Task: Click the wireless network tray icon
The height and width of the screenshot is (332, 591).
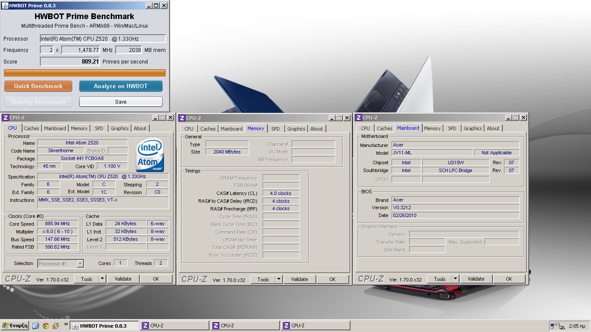Action: click(554, 326)
